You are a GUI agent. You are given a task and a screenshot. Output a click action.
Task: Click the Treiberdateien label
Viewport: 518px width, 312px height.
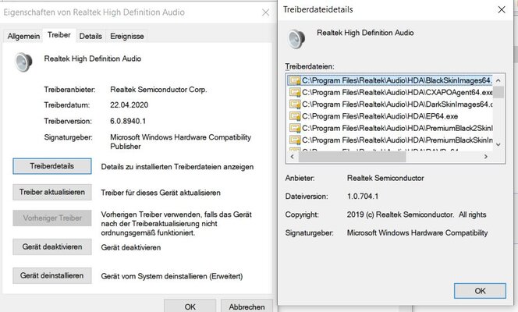(310, 66)
